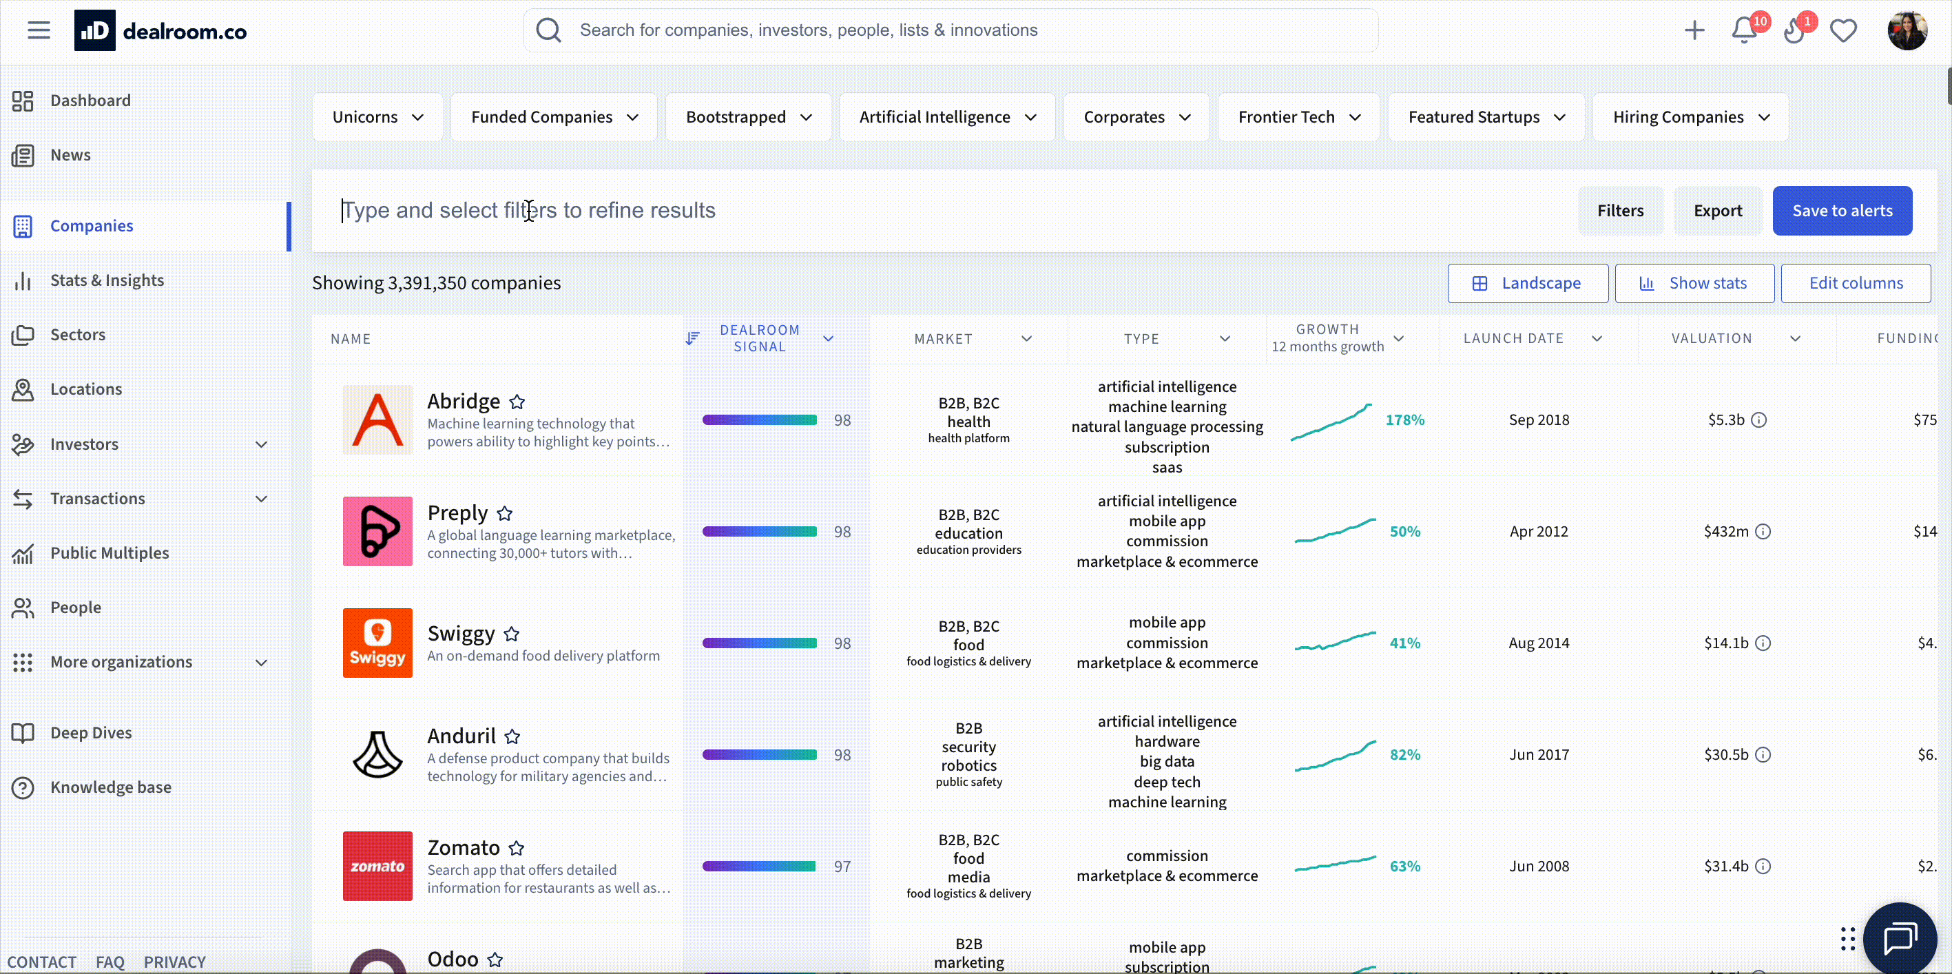Click the dealroom.co logo
1952x974 pixels.
point(160,30)
